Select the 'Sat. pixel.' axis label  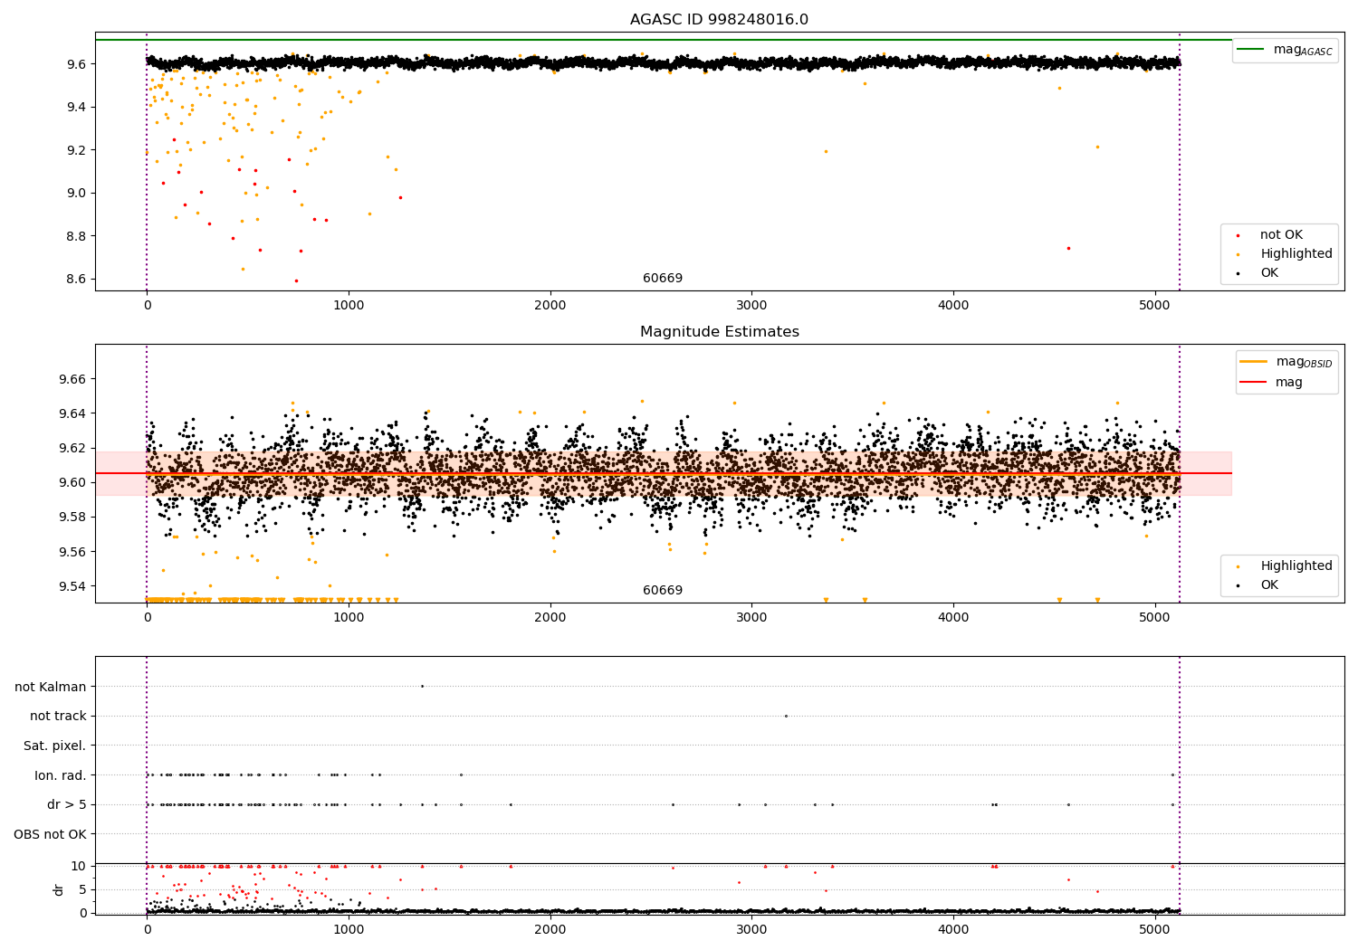pyautogui.click(x=54, y=746)
